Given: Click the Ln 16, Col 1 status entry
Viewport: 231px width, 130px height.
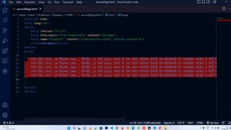Looking at the screenshot, I should click(145, 123).
